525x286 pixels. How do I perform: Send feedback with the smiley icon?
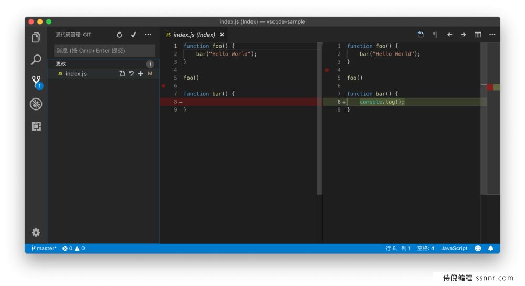[x=478, y=248]
